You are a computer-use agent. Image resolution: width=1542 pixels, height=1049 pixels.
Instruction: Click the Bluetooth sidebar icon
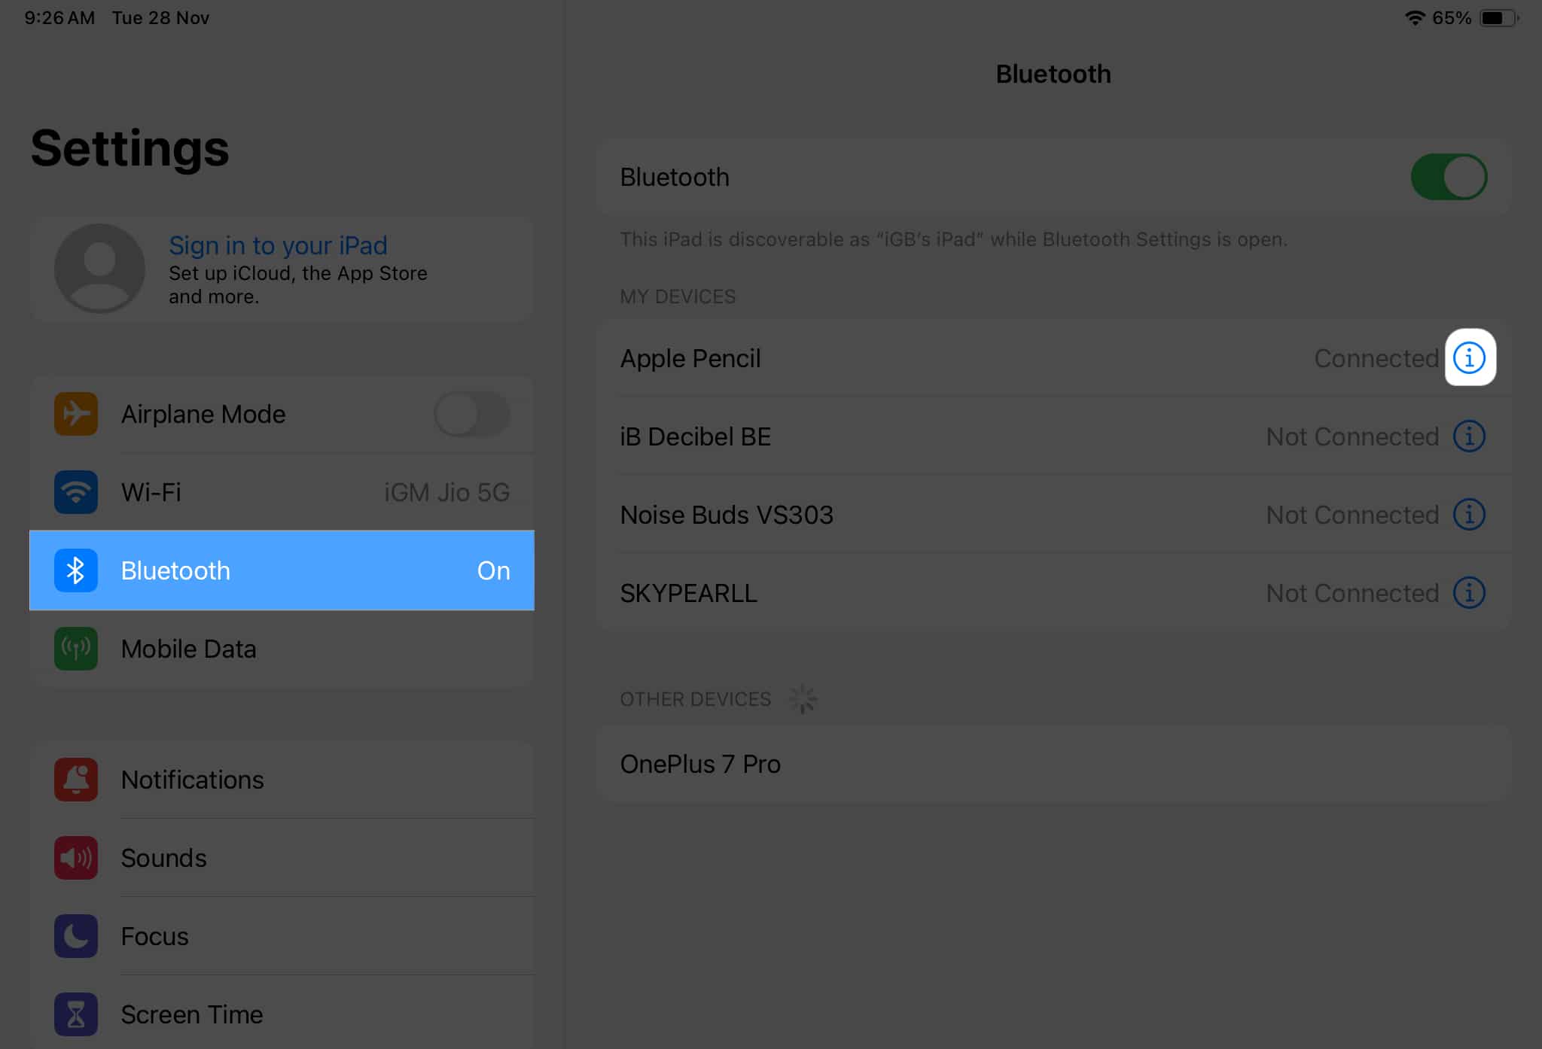[76, 570]
